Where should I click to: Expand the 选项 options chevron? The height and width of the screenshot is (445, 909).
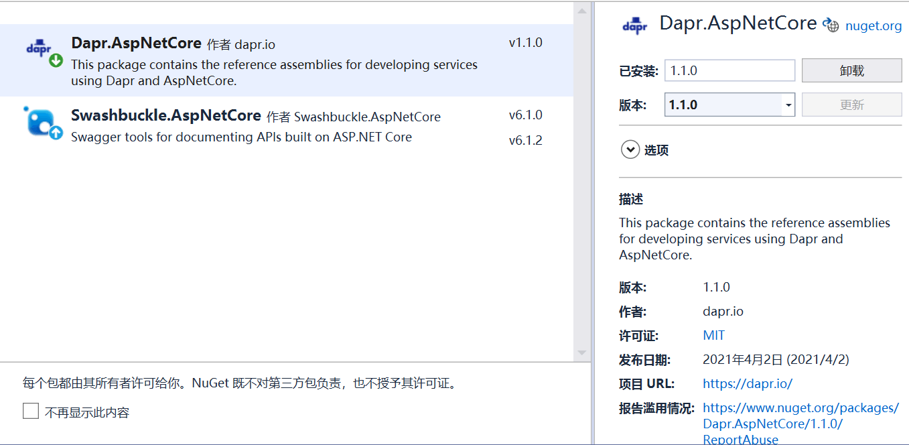(630, 149)
